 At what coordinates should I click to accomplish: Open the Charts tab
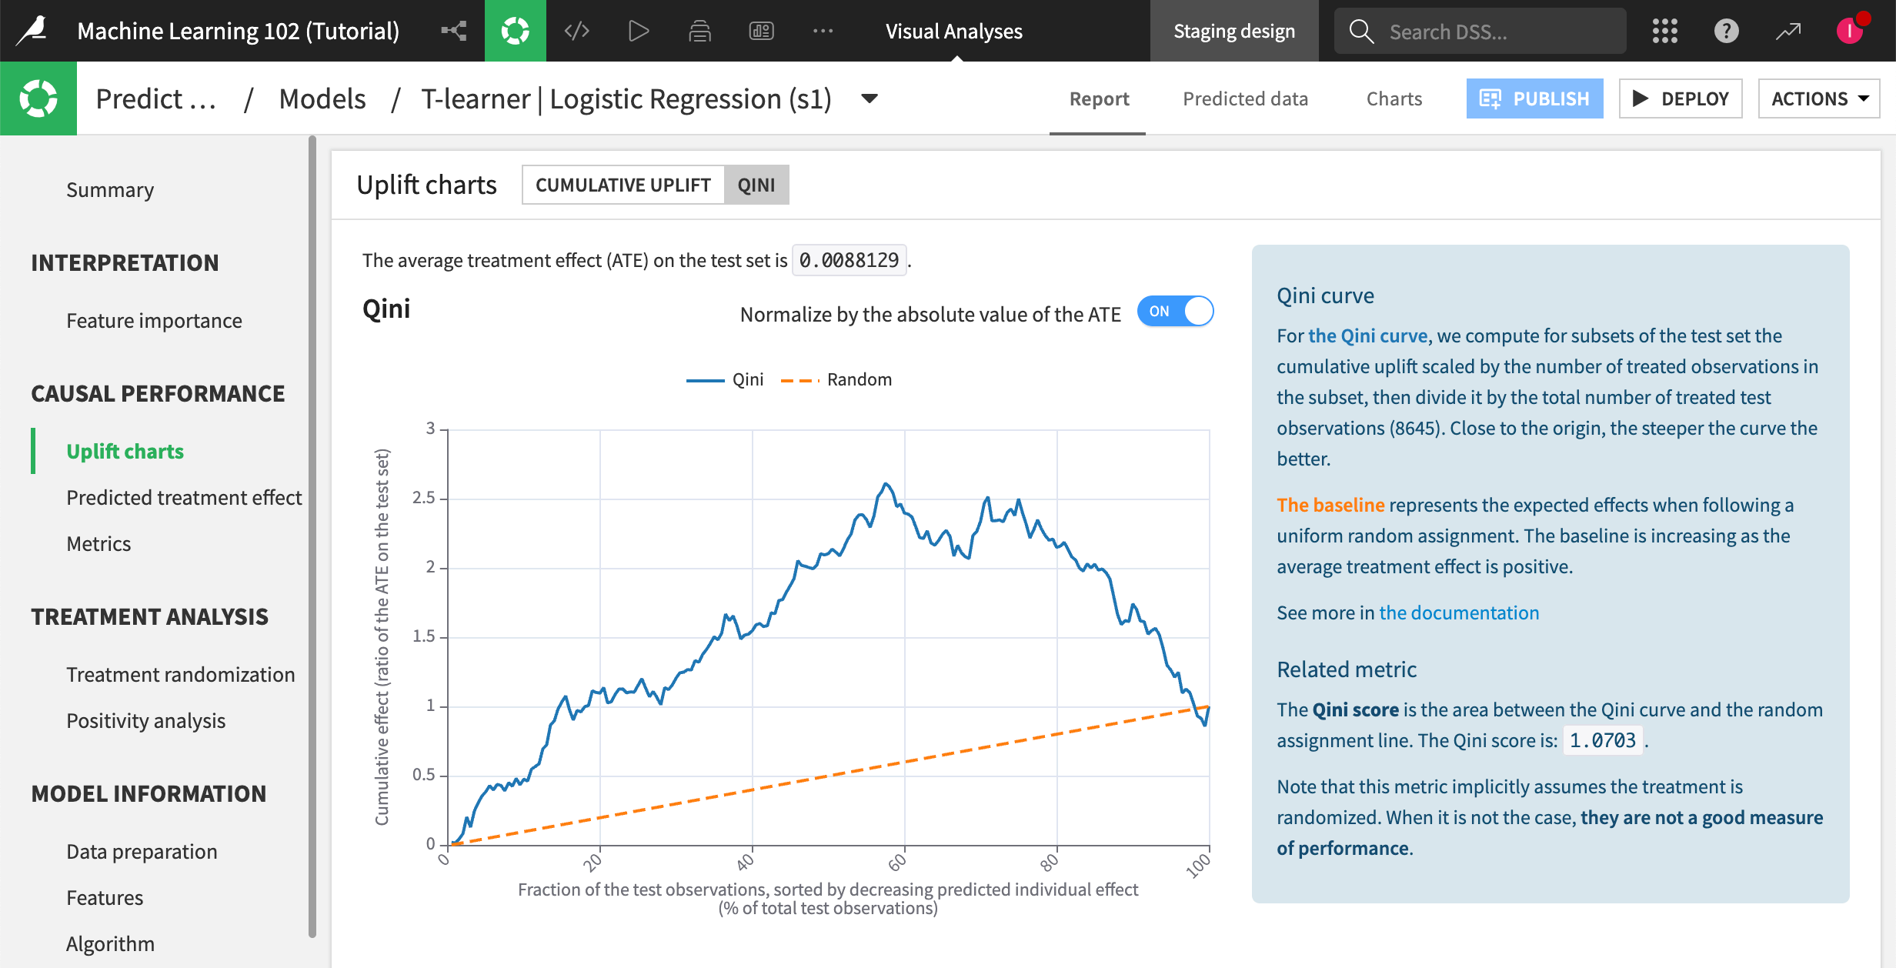coord(1394,98)
